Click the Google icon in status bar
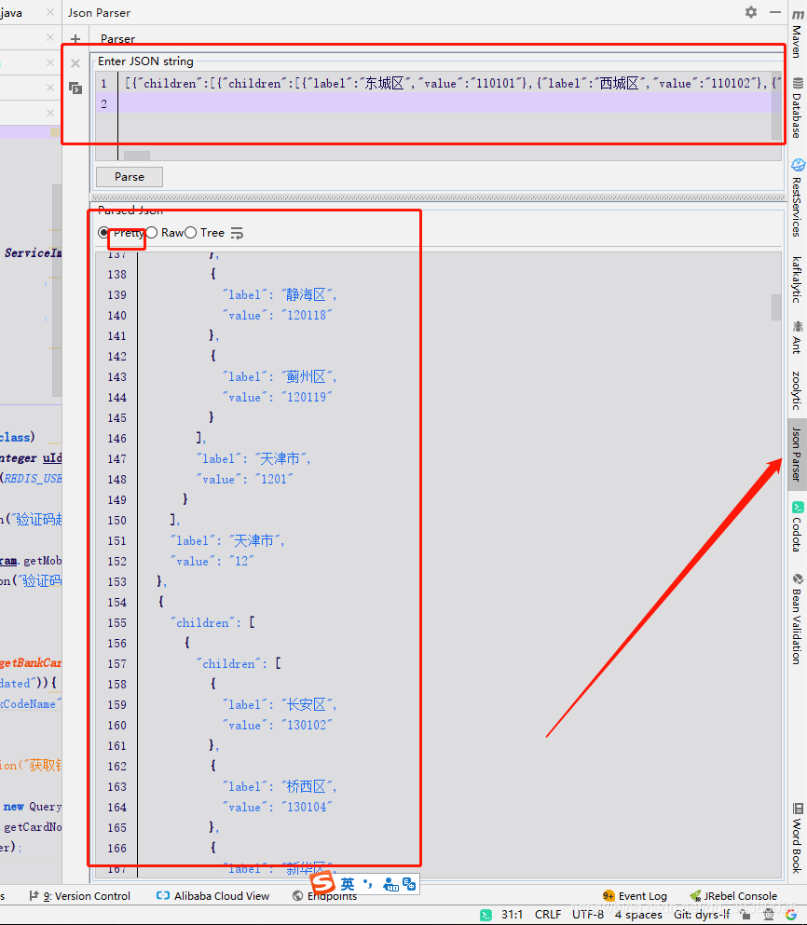807x925 pixels. point(791,915)
